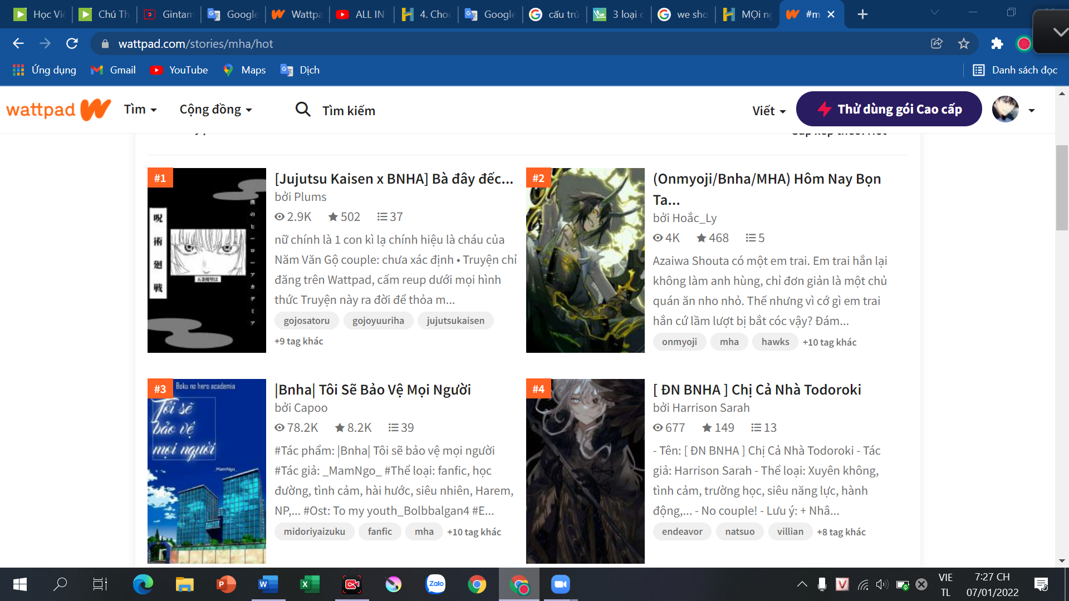Open the Maps bookmark
1069x601 pixels.
[244, 70]
